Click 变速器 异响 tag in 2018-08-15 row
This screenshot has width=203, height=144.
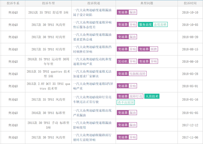(x=127, y=49)
